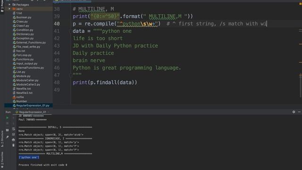Click the 'life is too short' text line

coord(98,38)
